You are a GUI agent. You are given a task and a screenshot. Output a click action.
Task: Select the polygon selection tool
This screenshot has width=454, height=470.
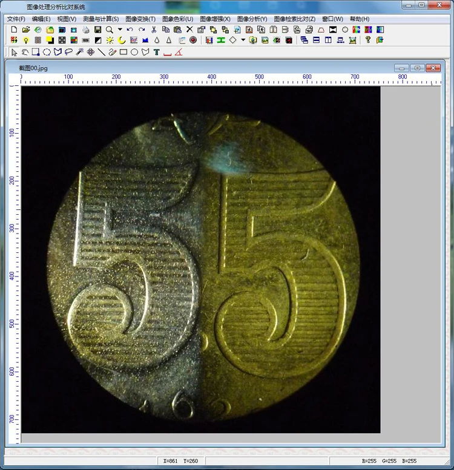coord(58,53)
